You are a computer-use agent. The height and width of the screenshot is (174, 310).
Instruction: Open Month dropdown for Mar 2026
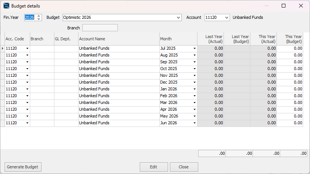(x=194, y=102)
